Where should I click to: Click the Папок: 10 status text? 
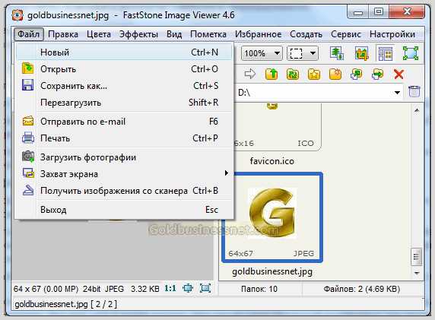pyautogui.click(x=259, y=289)
